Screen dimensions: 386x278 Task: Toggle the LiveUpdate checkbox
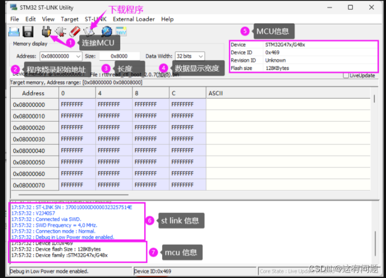tap(346, 75)
